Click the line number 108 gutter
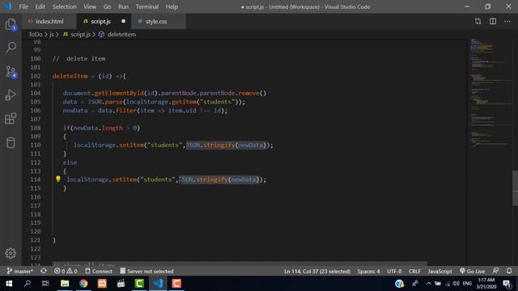518x291 pixels. coord(36,128)
